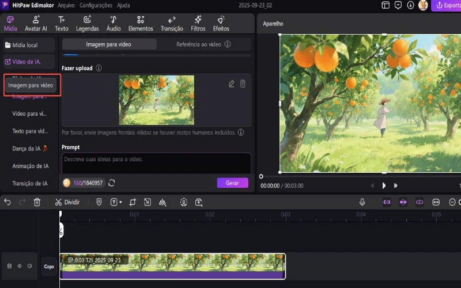
Task: Edit the uploaded image with pencil icon
Action: (232, 84)
